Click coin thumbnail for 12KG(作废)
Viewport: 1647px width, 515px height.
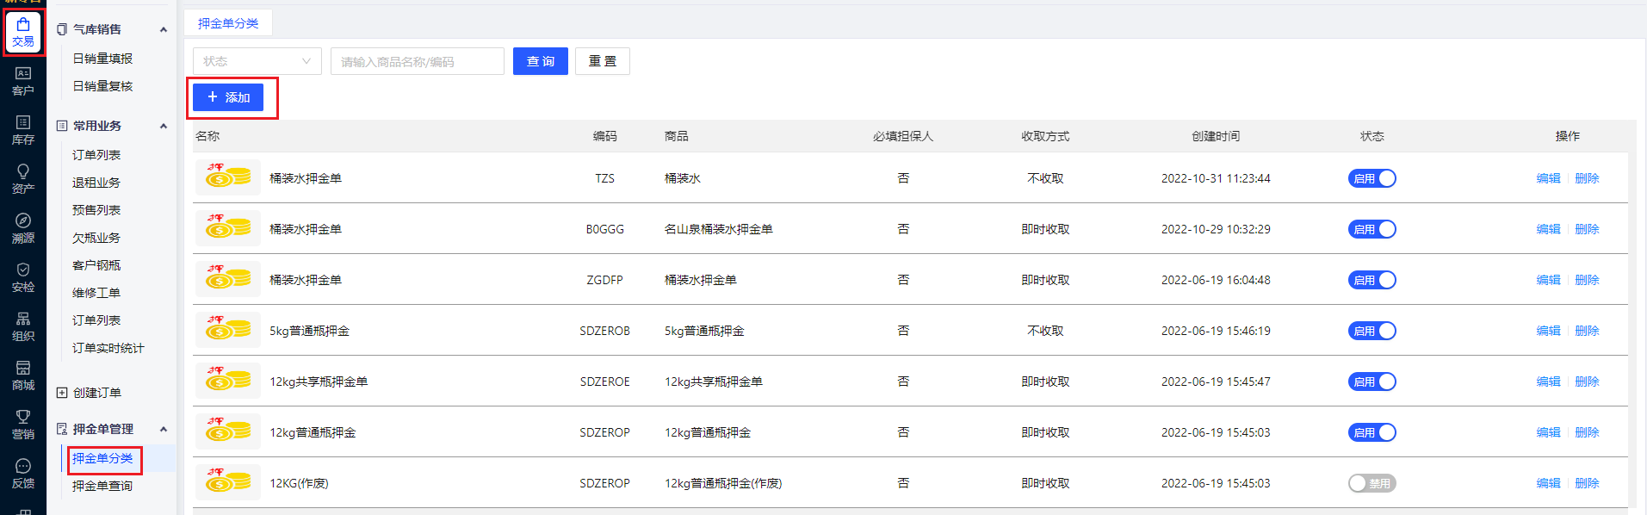point(228,482)
